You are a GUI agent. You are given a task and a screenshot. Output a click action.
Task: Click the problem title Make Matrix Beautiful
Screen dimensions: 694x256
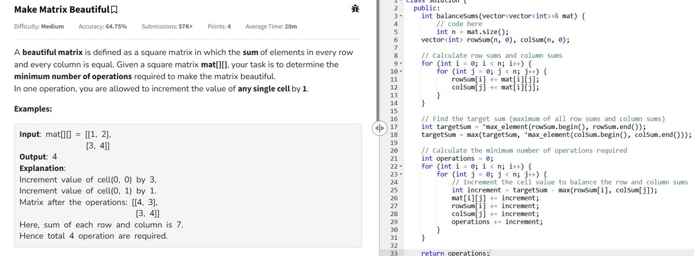(61, 10)
